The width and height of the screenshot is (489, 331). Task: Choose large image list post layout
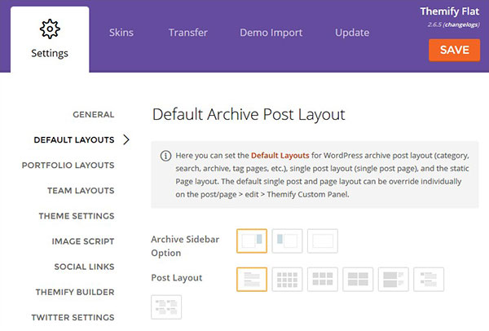pyautogui.click(x=394, y=279)
